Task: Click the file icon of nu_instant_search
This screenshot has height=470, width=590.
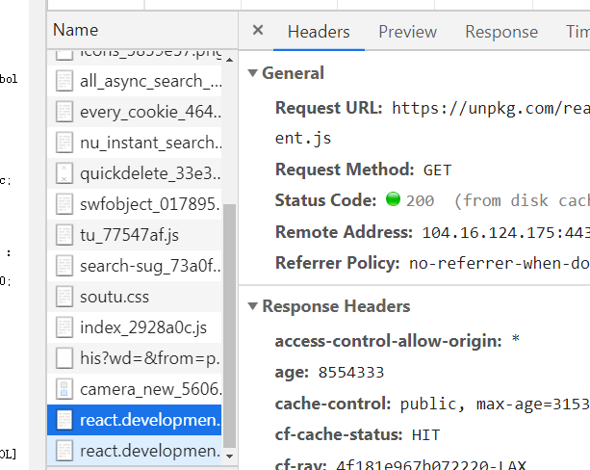Action: (x=64, y=143)
